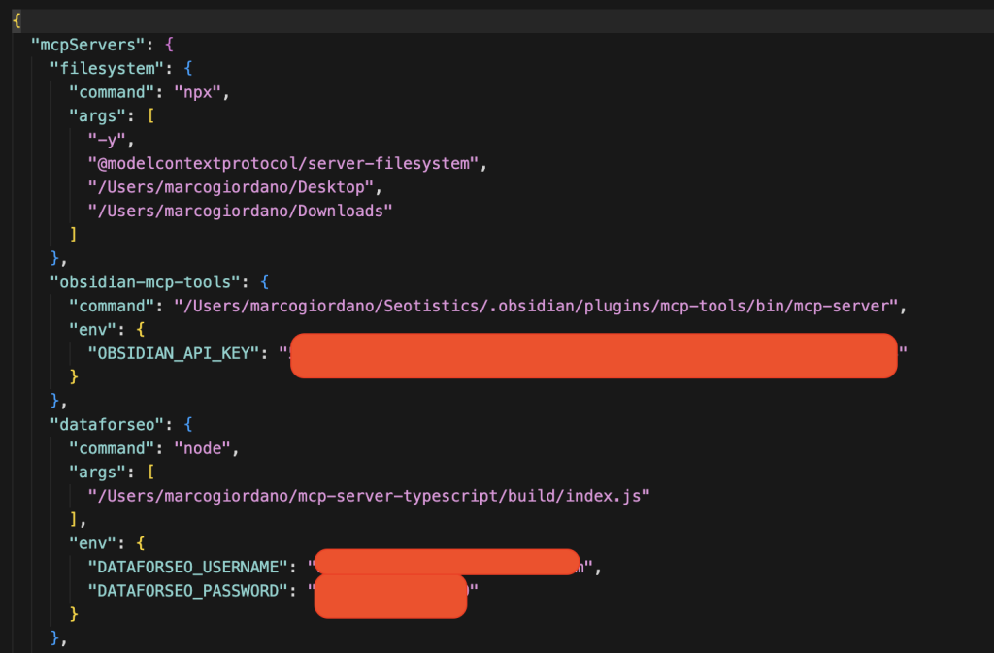
Task: Click the Obsidian mcp-server command path
Action: [x=539, y=306]
